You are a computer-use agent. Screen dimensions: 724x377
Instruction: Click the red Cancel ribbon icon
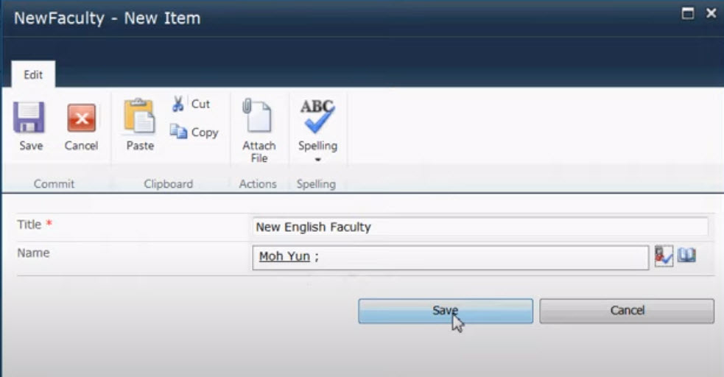click(81, 118)
